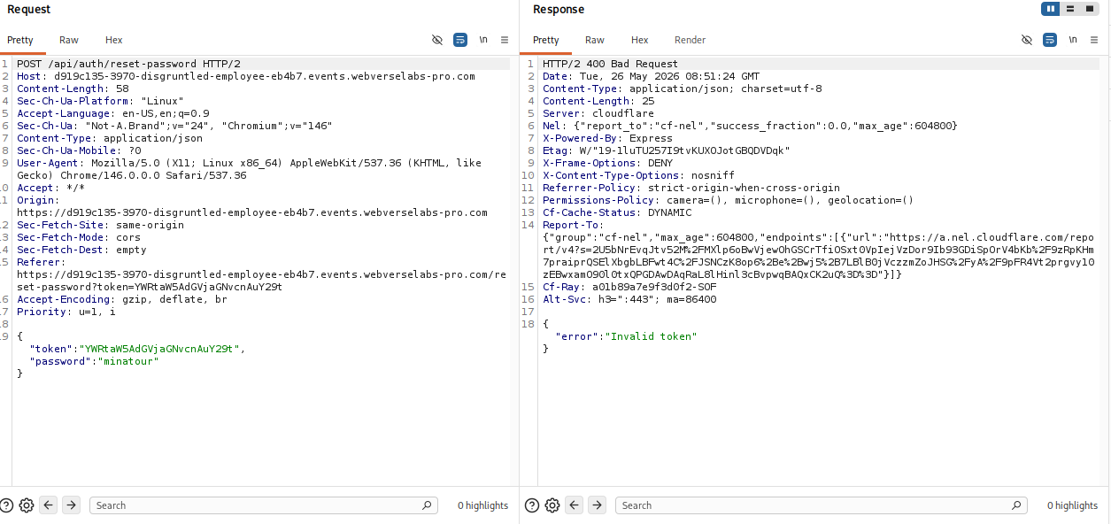
Task: Click X-Powered-By: Express header
Action: coord(607,138)
